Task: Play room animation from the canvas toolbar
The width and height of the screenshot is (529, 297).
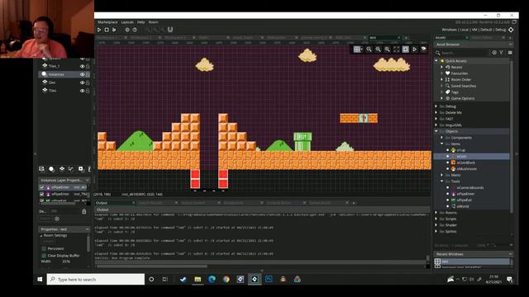Action: click(415, 49)
